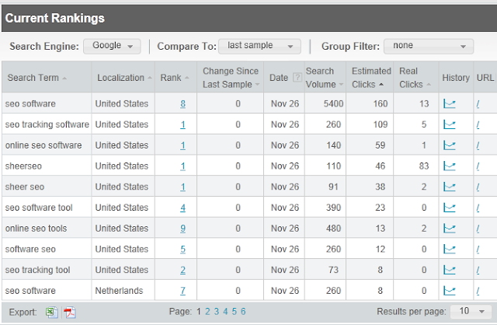This screenshot has height=325, width=497.
Task: Click rank 8 link for seo software
Action: pyautogui.click(x=182, y=103)
